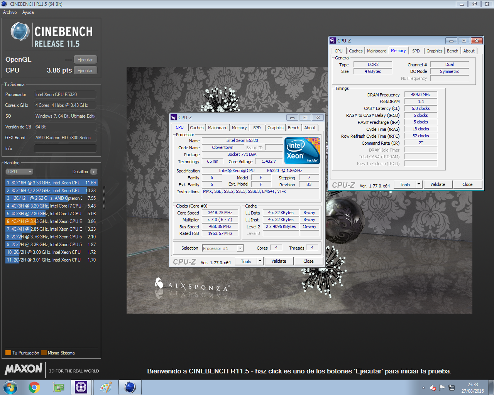Select Caches tab in Memory CPU-Z window
Screen dimensions: 494x395
pyautogui.click(x=356, y=51)
